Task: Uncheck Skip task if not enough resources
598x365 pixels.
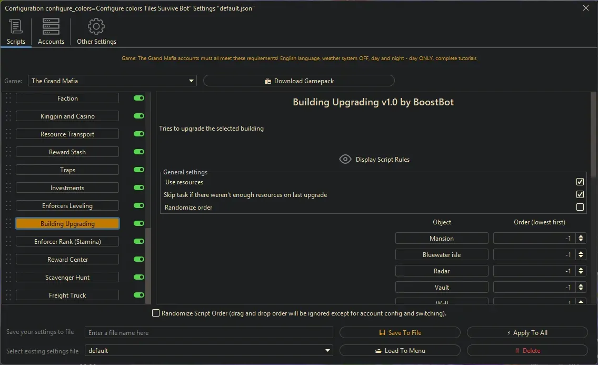Action: 580,194
